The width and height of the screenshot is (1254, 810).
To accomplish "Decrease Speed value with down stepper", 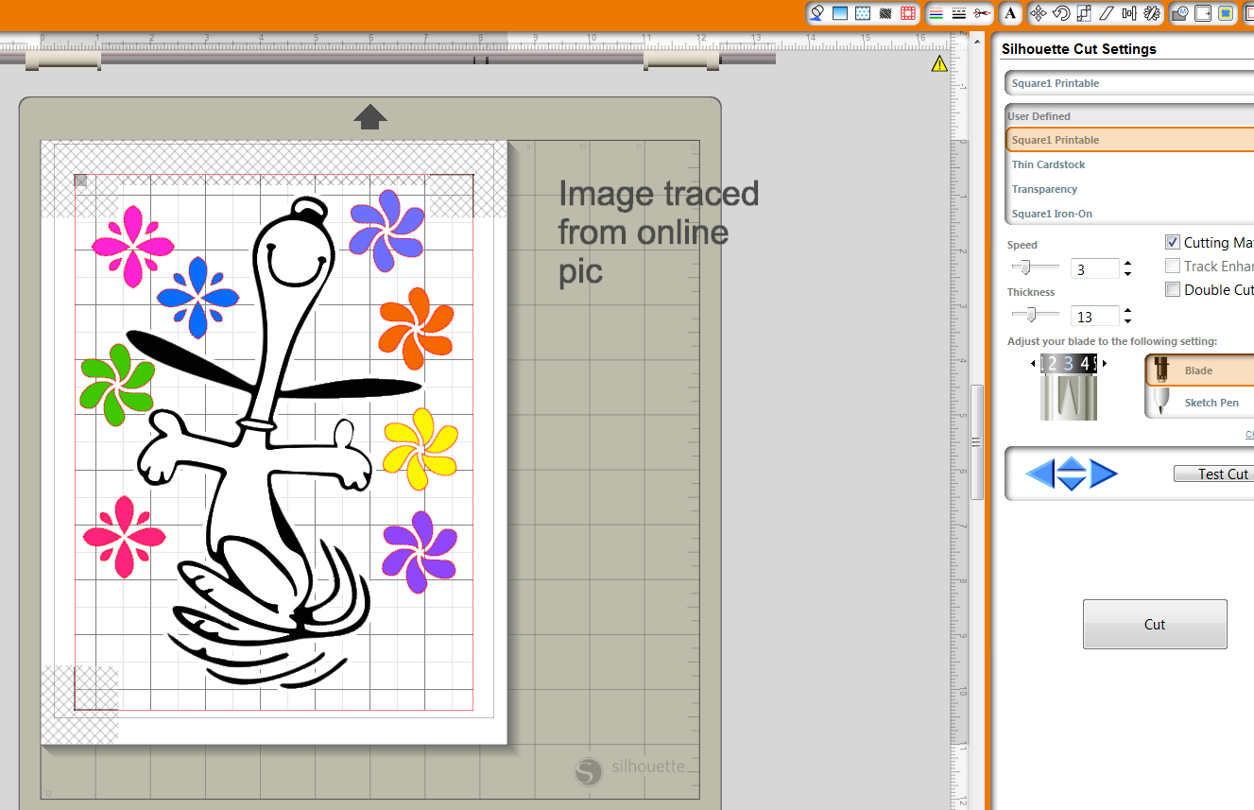I will point(1127,274).
